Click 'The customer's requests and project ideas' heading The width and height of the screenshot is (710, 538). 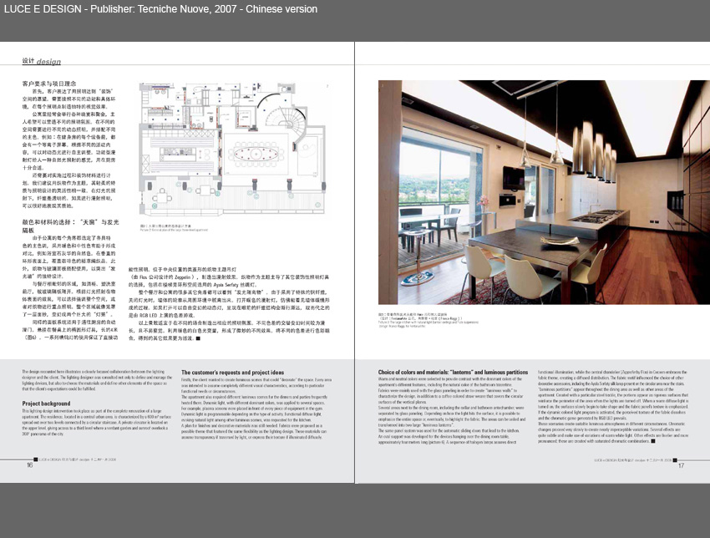pos(233,373)
